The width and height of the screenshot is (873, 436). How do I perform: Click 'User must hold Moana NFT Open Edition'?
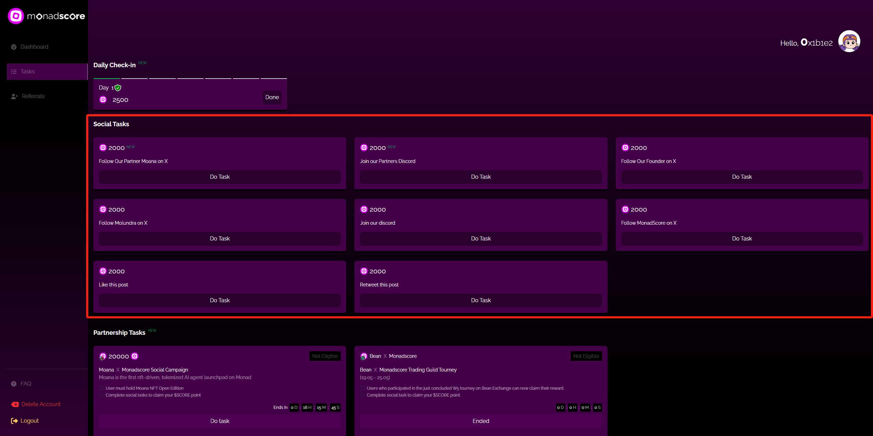click(x=145, y=388)
